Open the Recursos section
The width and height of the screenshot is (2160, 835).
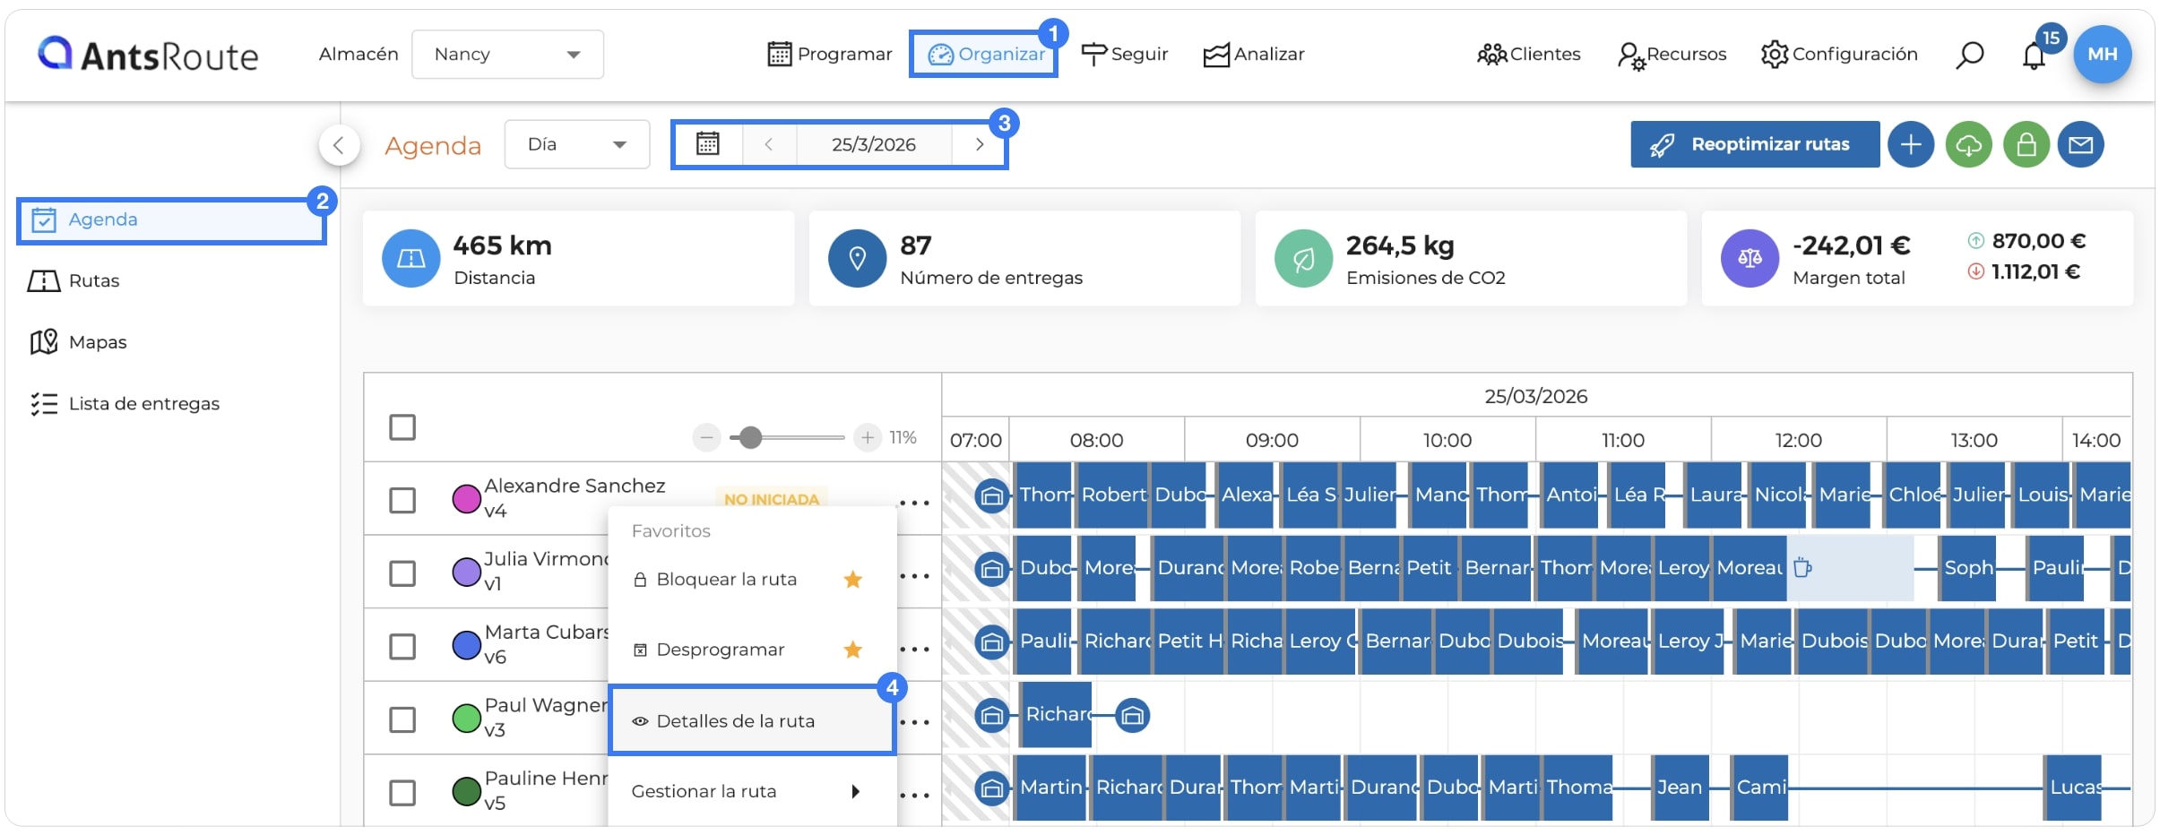[x=1672, y=55]
